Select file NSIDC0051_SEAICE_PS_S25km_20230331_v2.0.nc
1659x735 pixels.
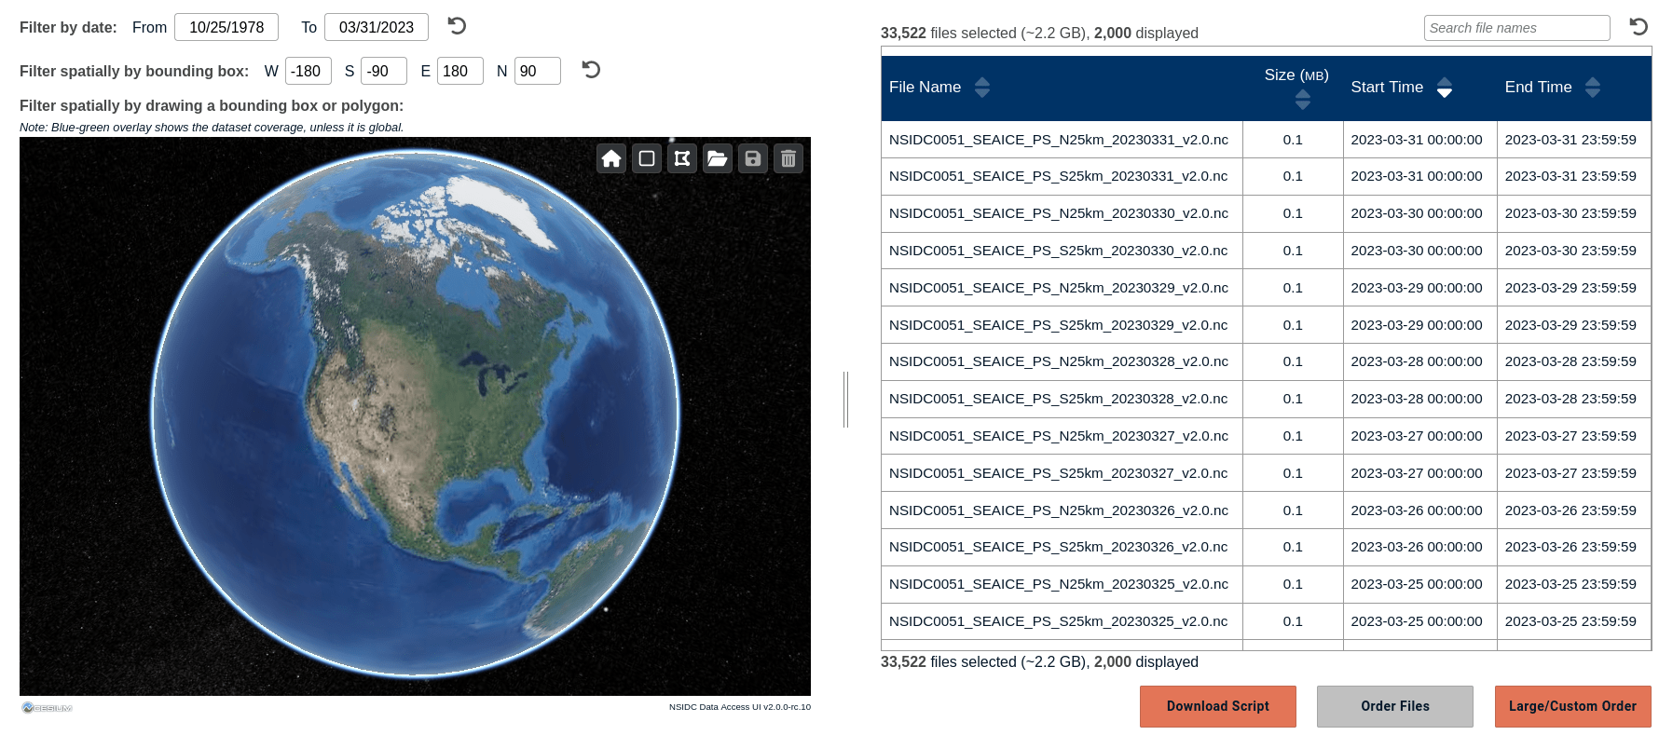(x=1059, y=176)
